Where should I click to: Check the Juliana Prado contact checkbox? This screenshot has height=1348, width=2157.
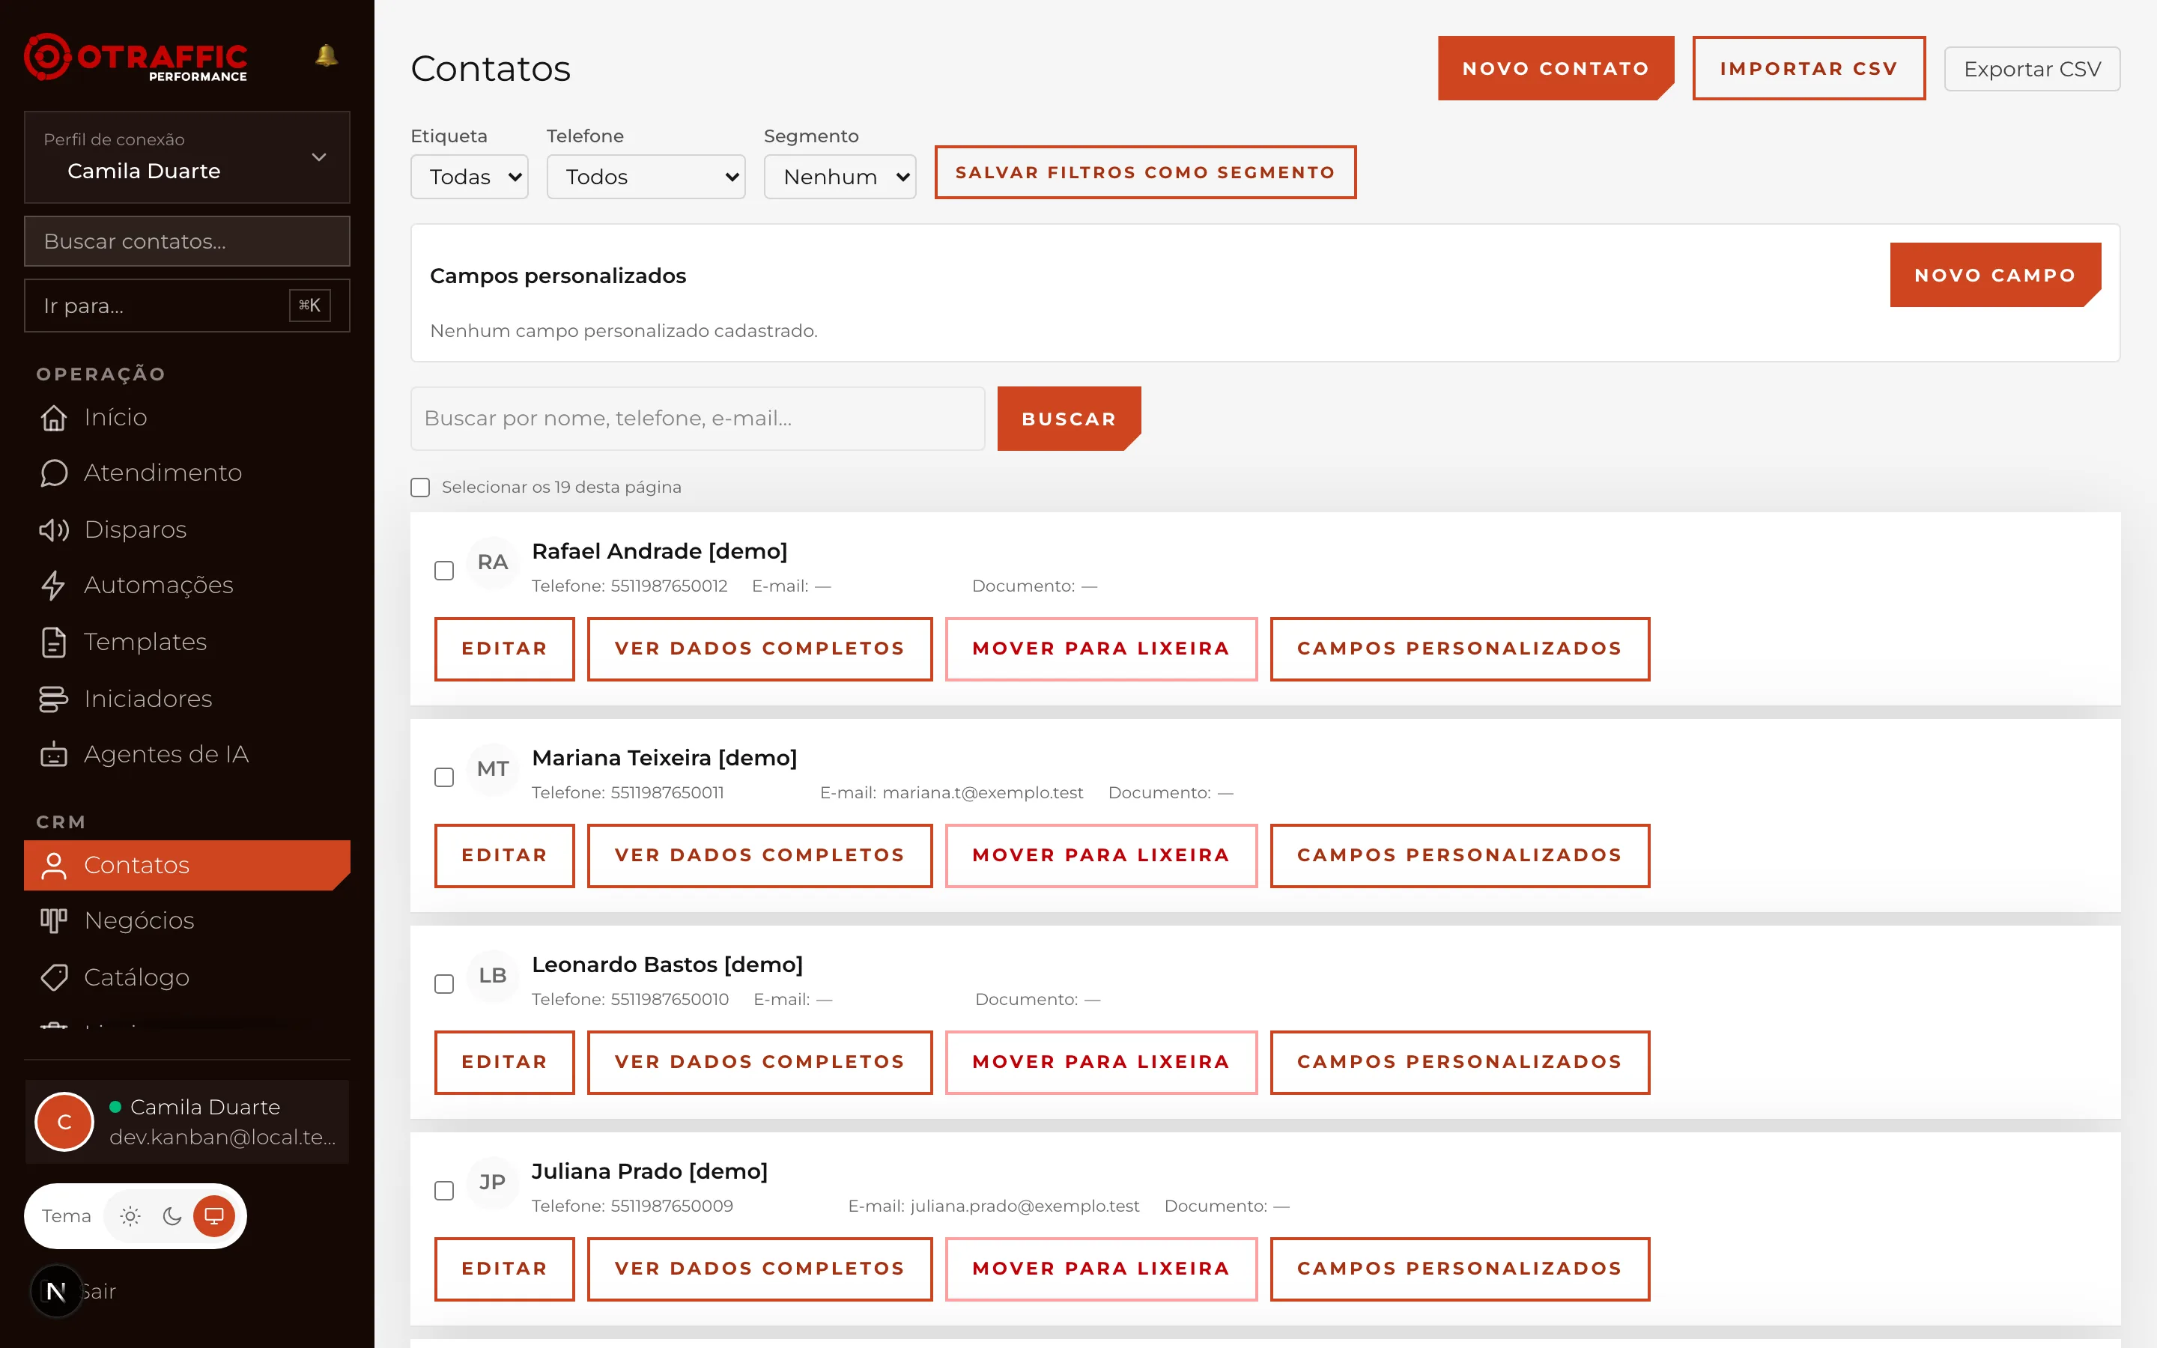(444, 1191)
